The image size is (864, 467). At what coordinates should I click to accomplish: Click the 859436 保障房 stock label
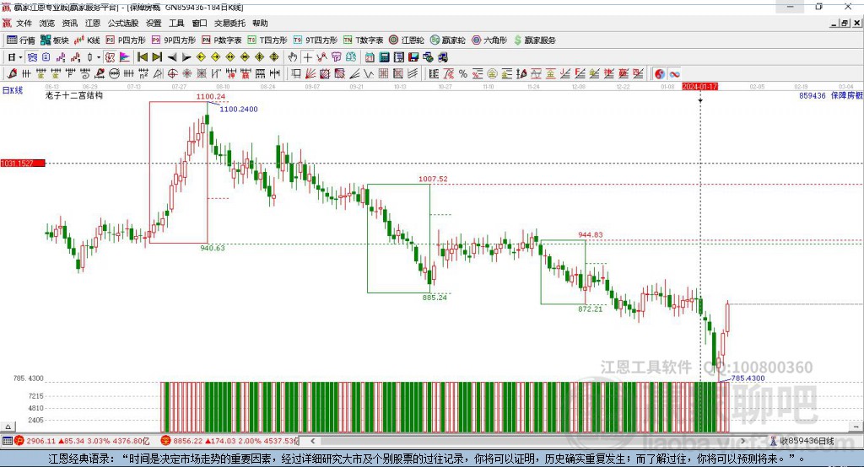831,96
